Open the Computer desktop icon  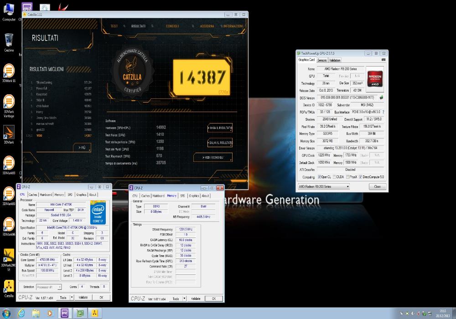pos(9,12)
